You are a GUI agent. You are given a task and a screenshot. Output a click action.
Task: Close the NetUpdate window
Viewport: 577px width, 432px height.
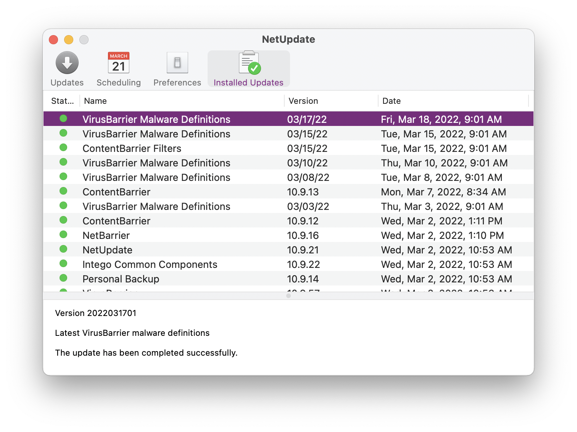coord(53,40)
